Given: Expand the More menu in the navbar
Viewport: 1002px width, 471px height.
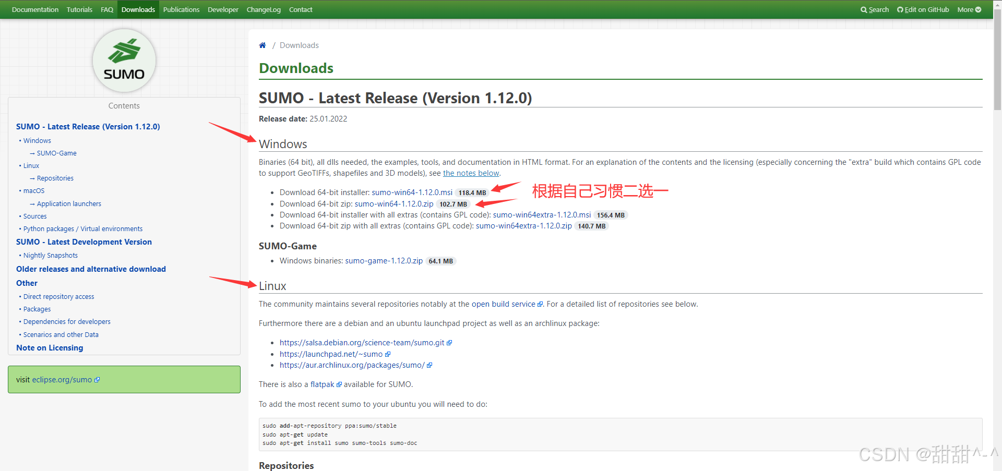Looking at the screenshot, I should [x=968, y=9].
